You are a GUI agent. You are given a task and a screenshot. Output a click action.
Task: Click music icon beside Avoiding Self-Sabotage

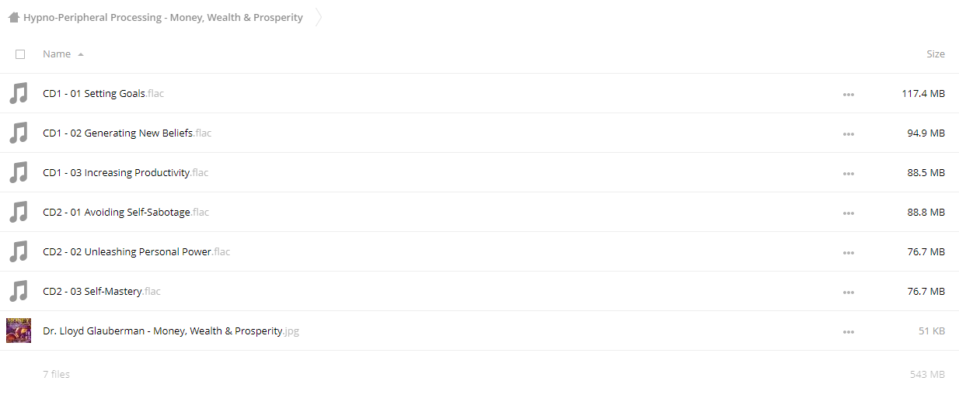(18, 212)
